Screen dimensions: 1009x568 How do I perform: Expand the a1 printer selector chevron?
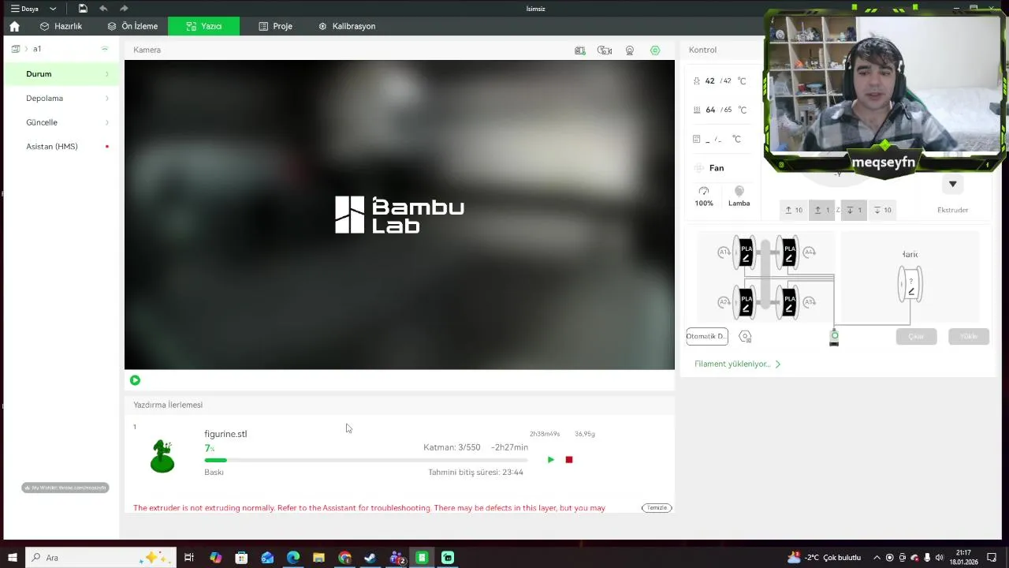coord(26,49)
